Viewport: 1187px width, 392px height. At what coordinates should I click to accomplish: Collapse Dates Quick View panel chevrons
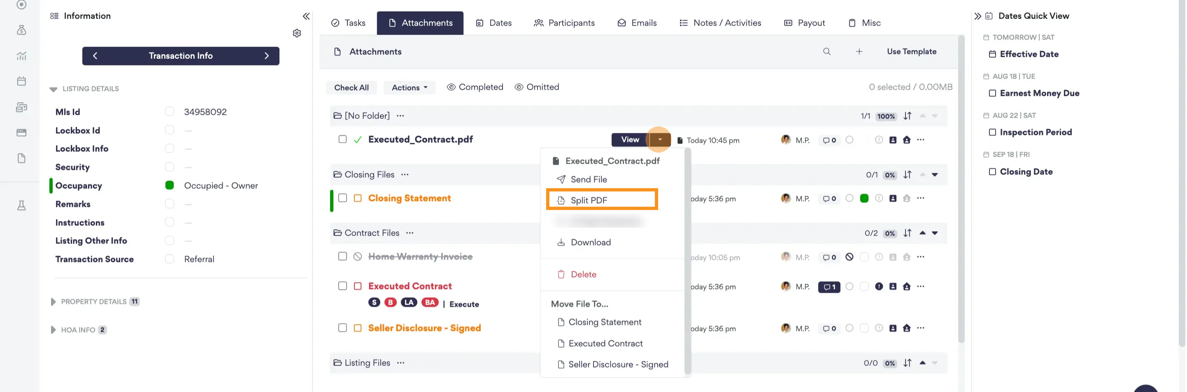978,16
